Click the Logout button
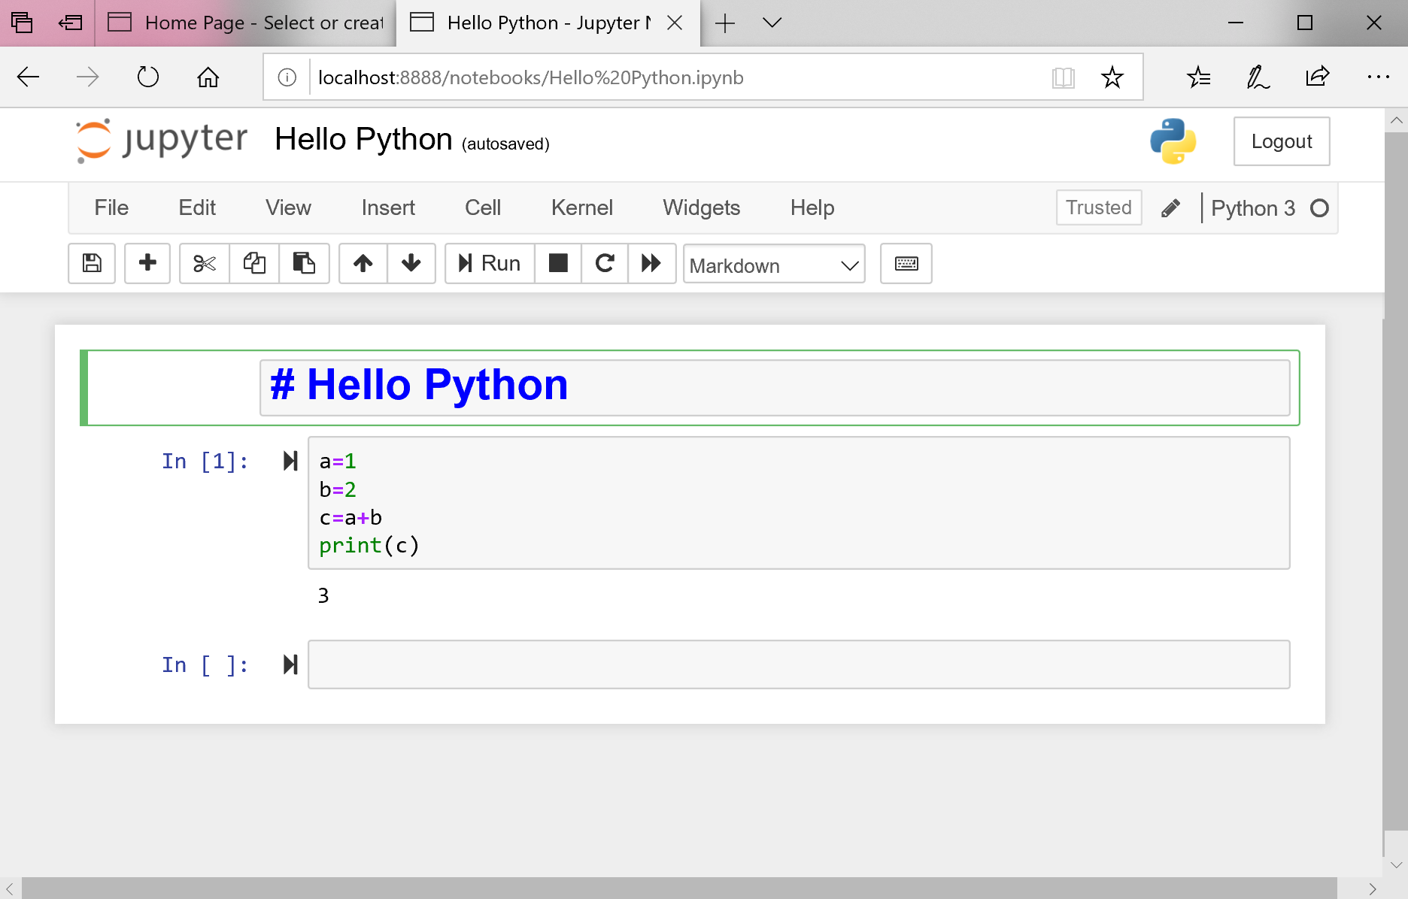The height and width of the screenshot is (899, 1408). [1281, 141]
